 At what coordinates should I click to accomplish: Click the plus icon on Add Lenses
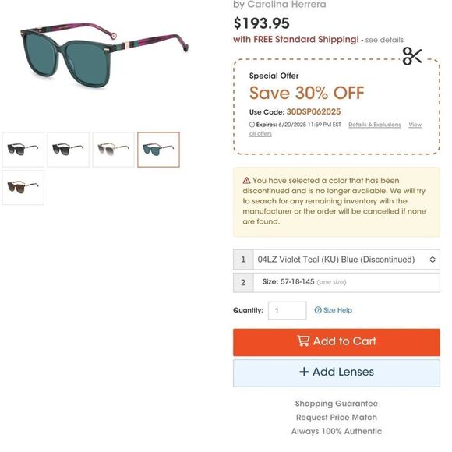click(x=304, y=371)
